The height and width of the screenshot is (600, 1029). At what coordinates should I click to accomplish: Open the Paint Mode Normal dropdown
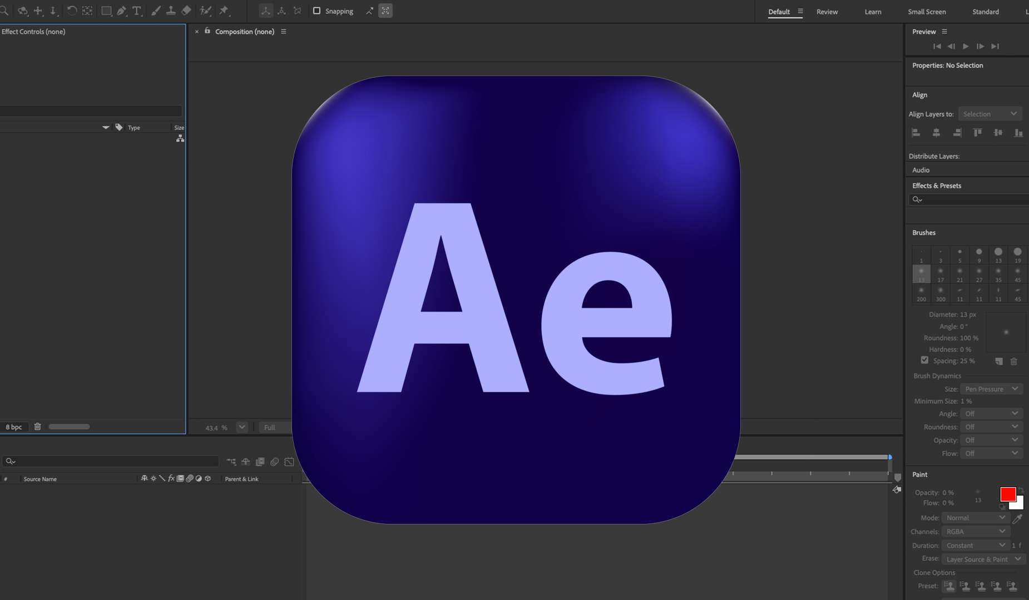(976, 518)
